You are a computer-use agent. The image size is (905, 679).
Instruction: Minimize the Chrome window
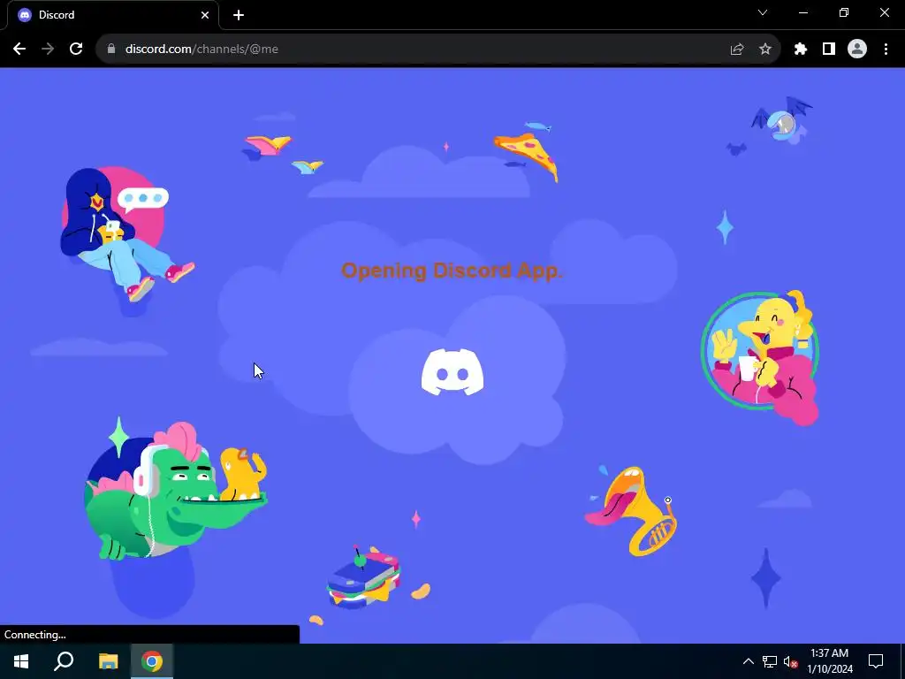pyautogui.click(x=803, y=12)
